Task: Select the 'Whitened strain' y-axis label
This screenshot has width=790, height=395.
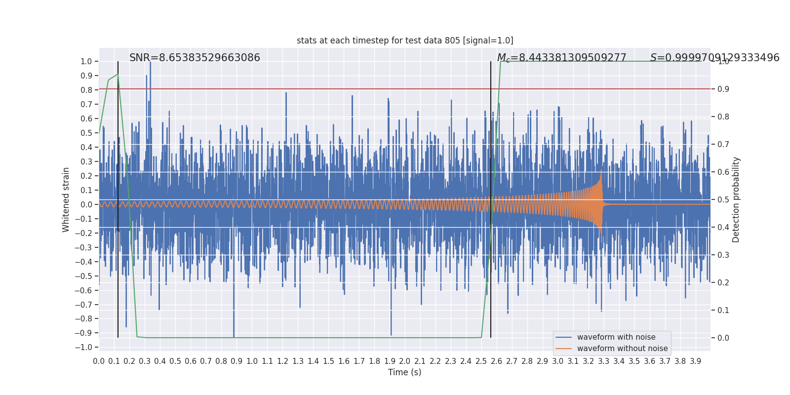Action: tap(66, 199)
